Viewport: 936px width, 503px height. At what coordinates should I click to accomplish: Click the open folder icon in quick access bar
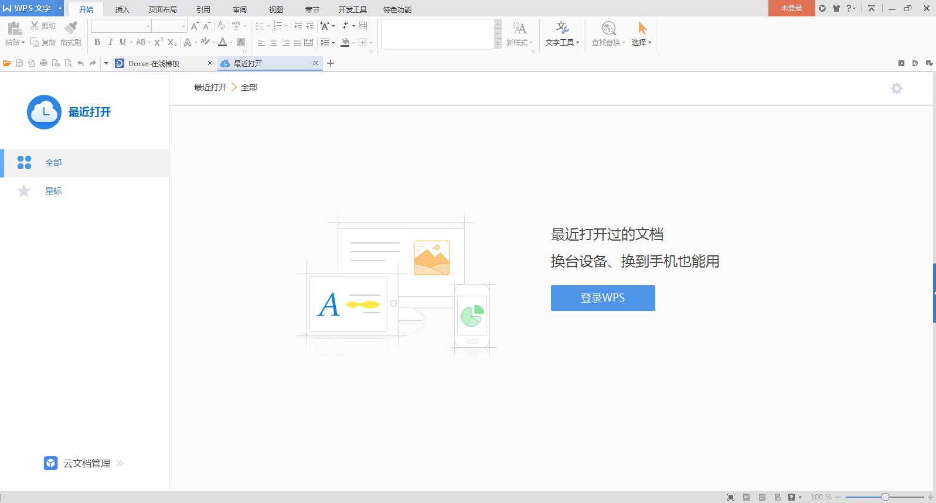(7, 63)
